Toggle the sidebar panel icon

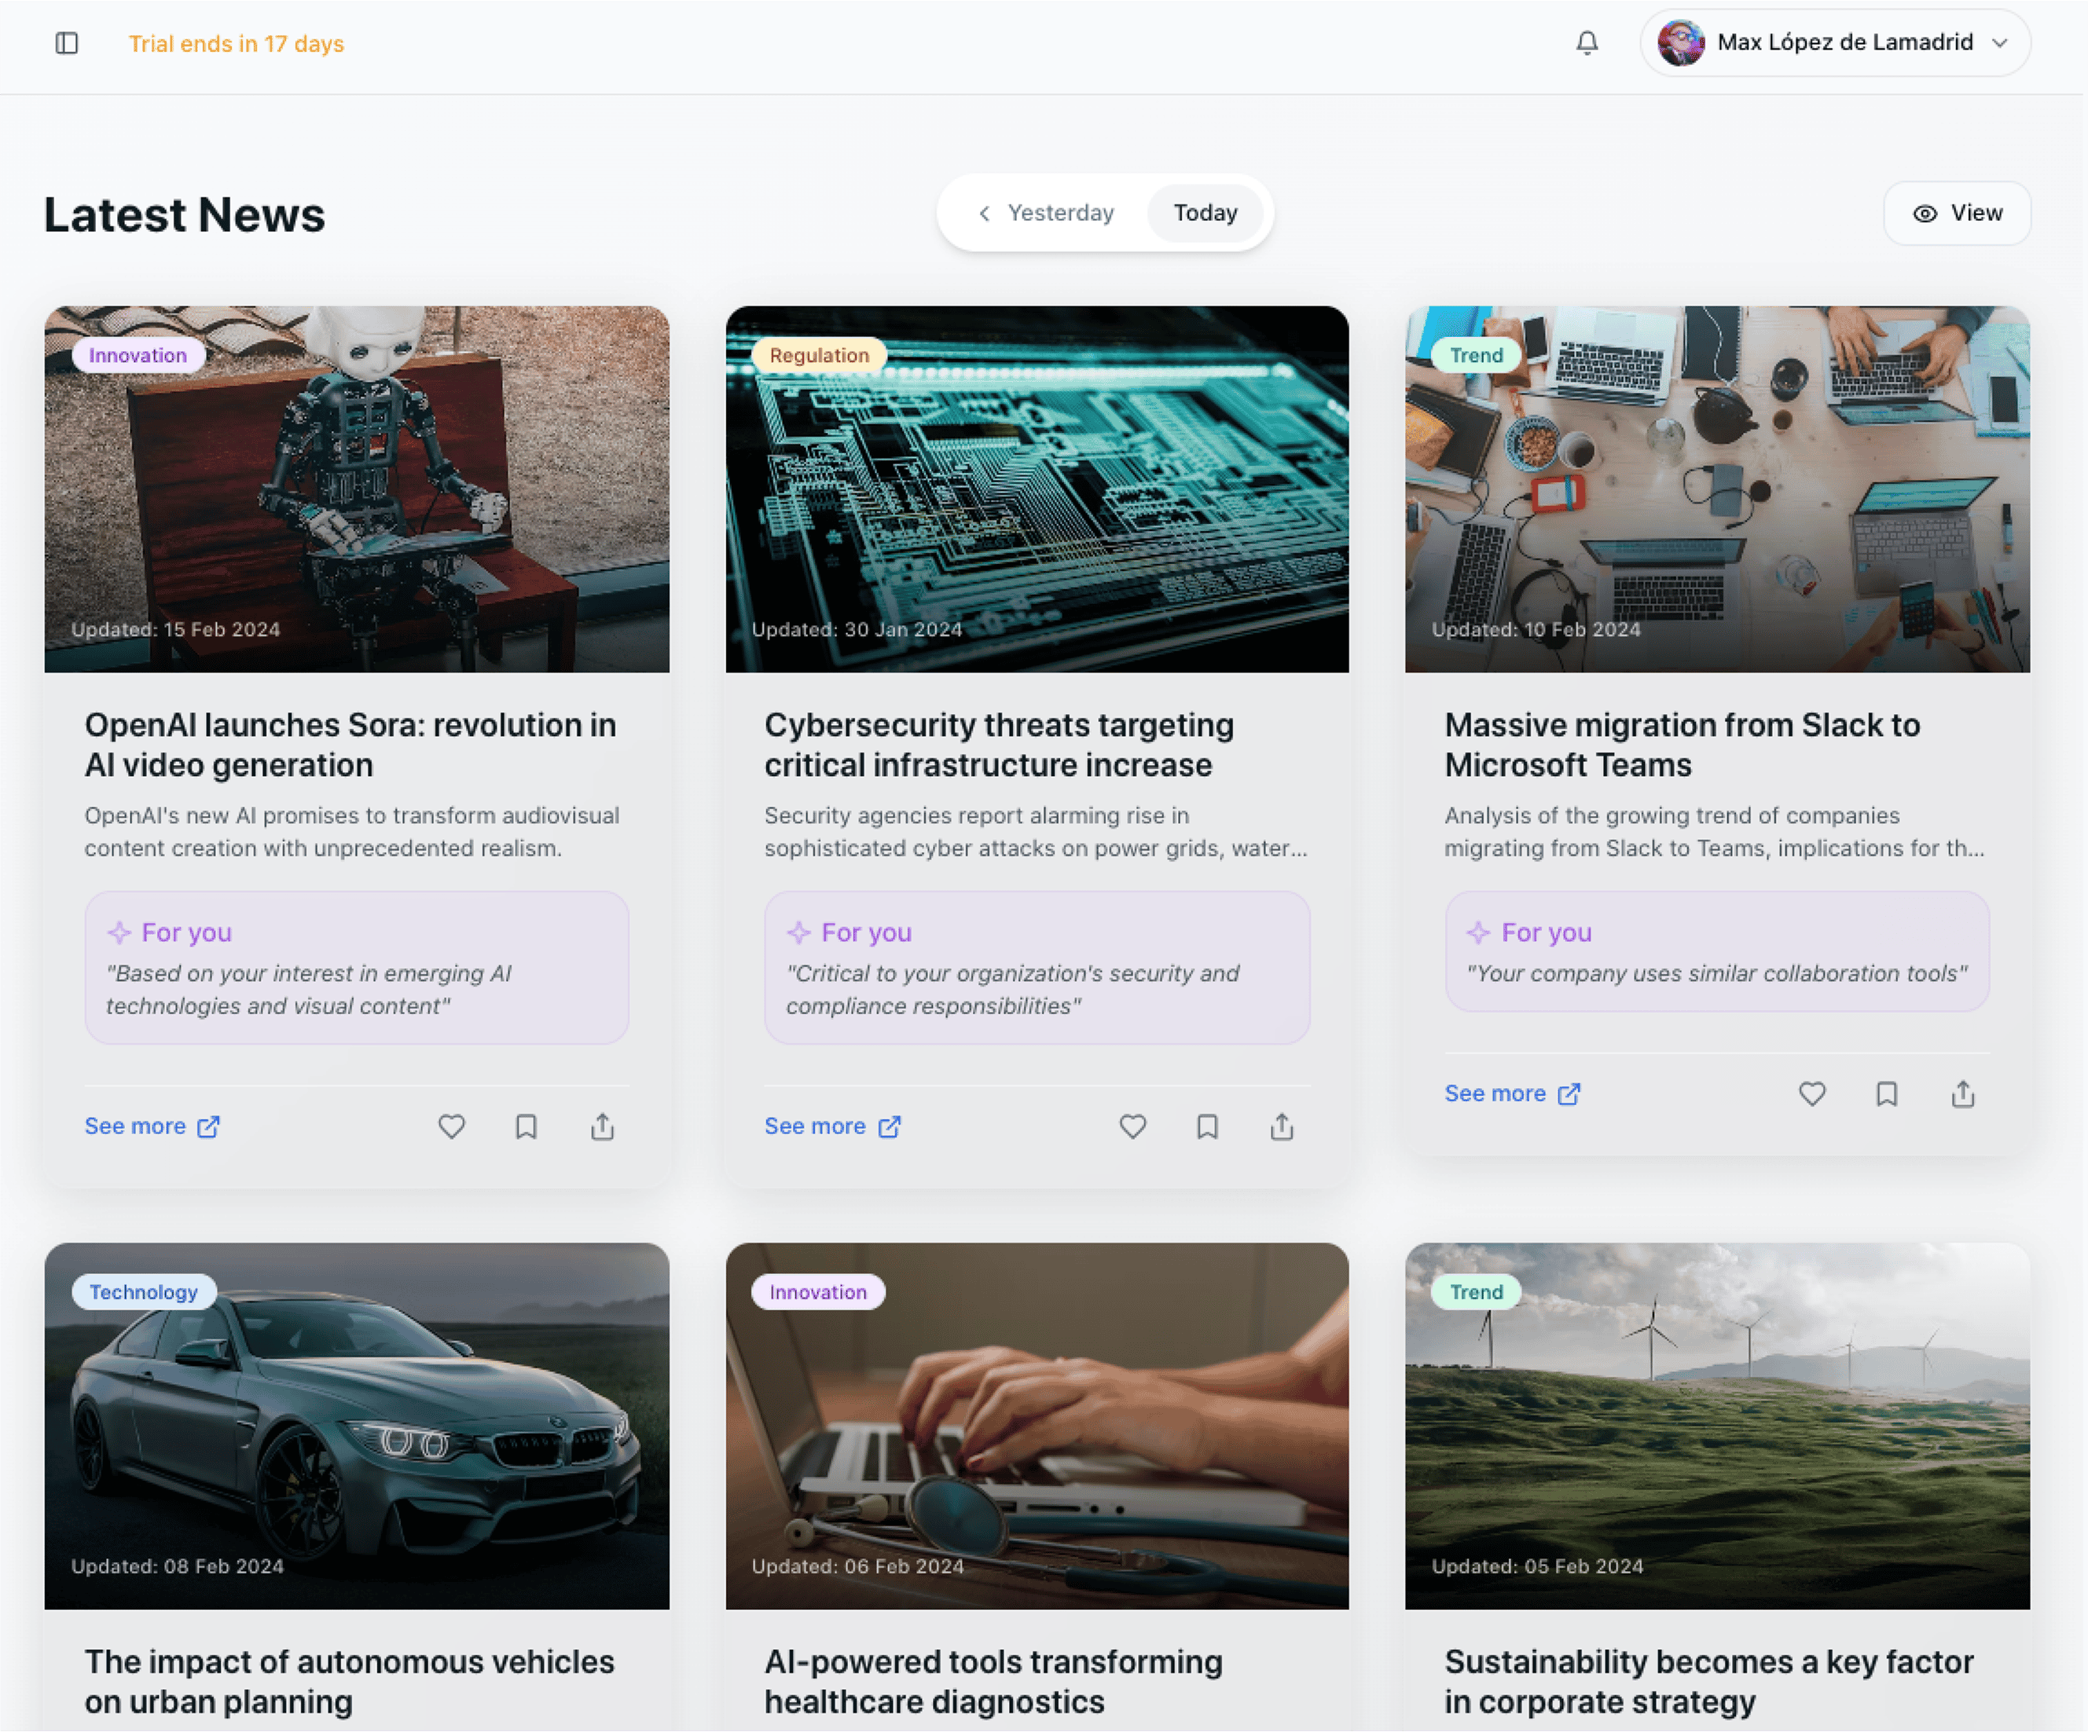(x=67, y=42)
